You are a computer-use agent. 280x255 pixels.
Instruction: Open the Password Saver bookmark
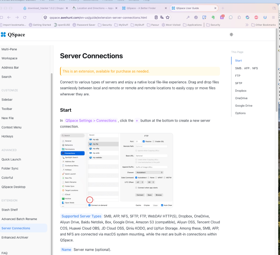[84, 25]
